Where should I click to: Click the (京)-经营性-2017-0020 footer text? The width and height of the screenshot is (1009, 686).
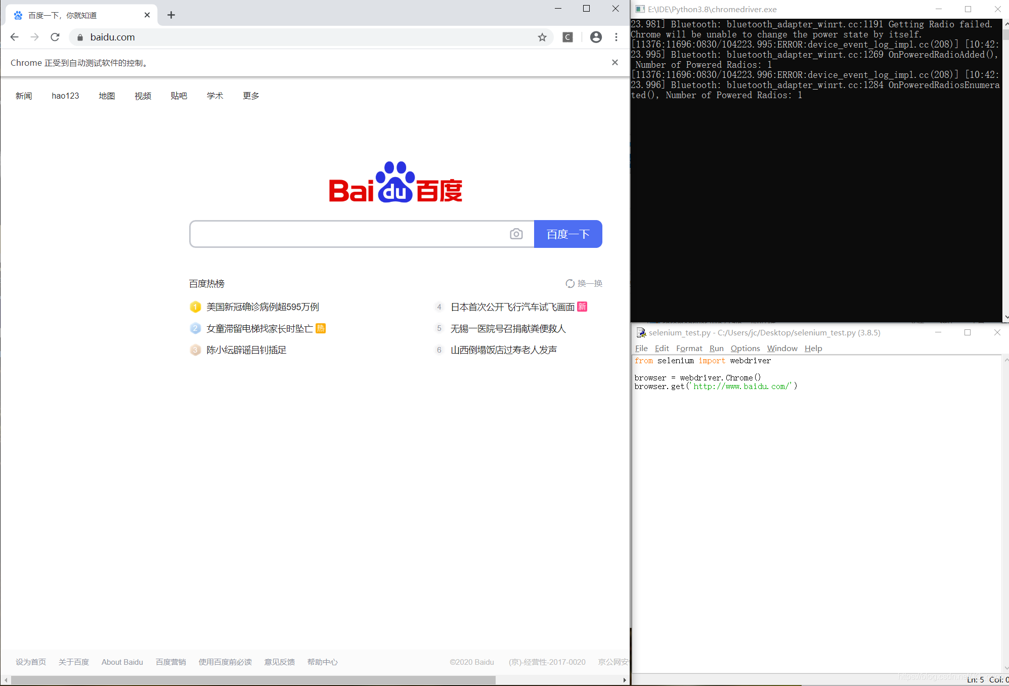(547, 662)
